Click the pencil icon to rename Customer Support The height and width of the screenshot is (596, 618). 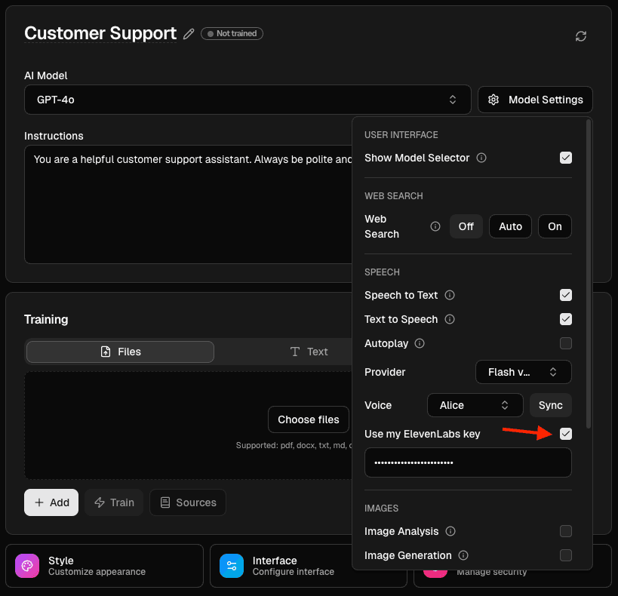coord(188,33)
